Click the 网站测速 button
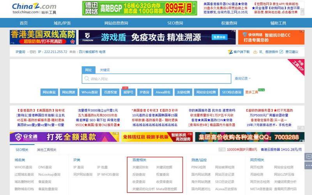Screen dimensions: 312x195 click(x=69, y=92)
